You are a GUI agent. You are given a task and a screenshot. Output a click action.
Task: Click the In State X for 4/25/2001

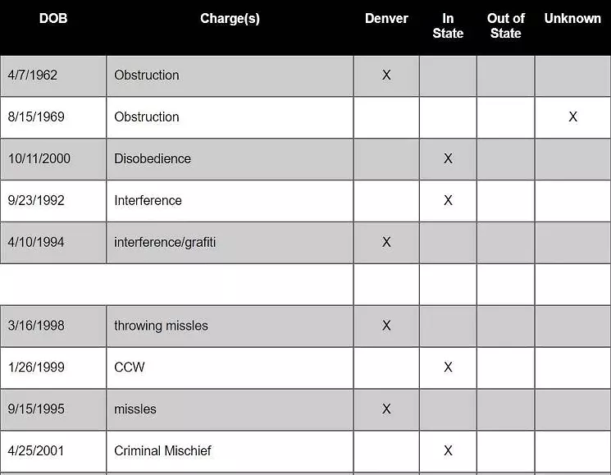448,450
